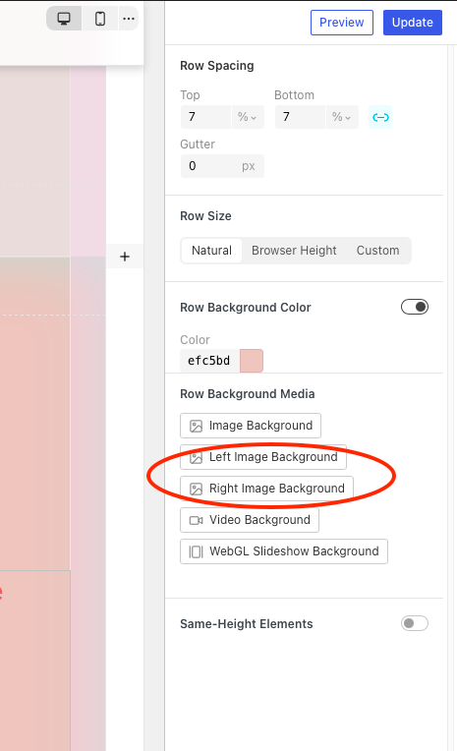Viewport: 457px width, 751px height.
Task: Edit the Bottom row spacing value
Action: coord(301,117)
